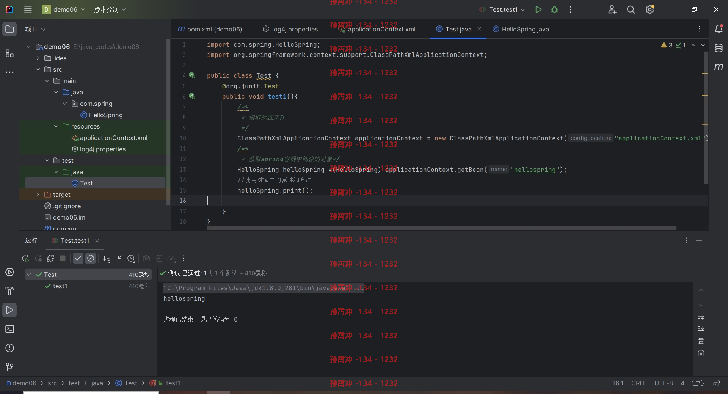Open HelloSpring class in project tree
The image size is (728, 394).
(x=102, y=115)
